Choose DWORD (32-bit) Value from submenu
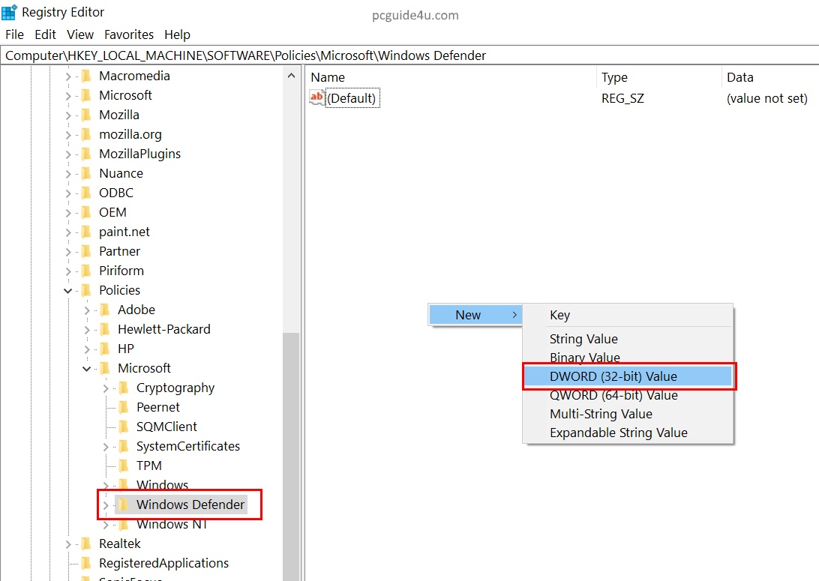The width and height of the screenshot is (819, 581). click(613, 376)
